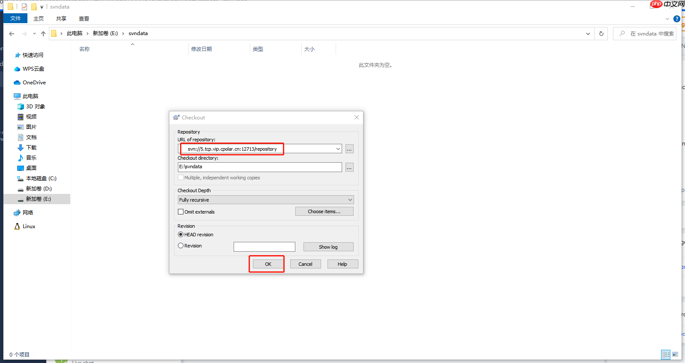Image resolution: width=685 pixels, height=363 pixels.
Task: Click the Revision number input field
Action: 264,247
